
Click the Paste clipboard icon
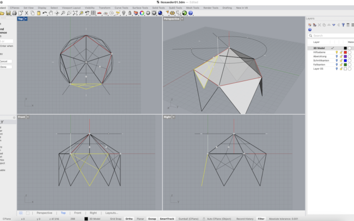[39, 13]
